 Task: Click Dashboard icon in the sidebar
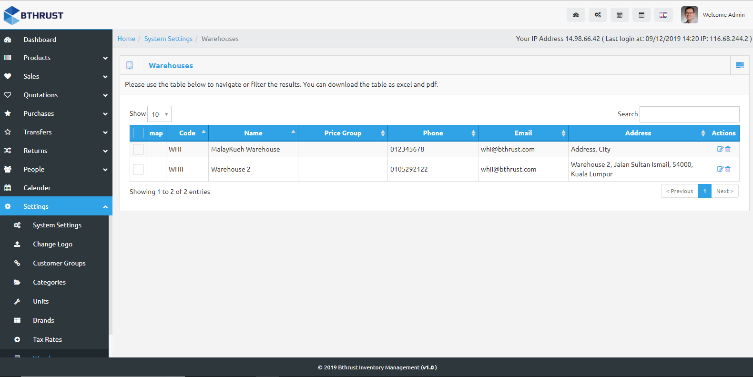pyautogui.click(x=8, y=40)
